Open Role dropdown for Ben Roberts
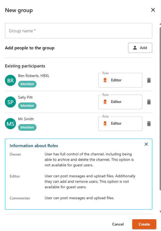This screenshot has height=231, width=161. click(x=120, y=80)
